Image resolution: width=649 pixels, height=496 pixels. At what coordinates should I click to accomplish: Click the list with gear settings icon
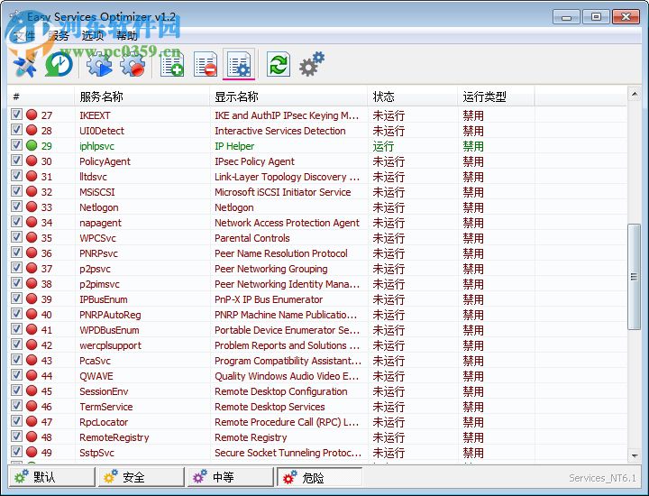[x=239, y=65]
